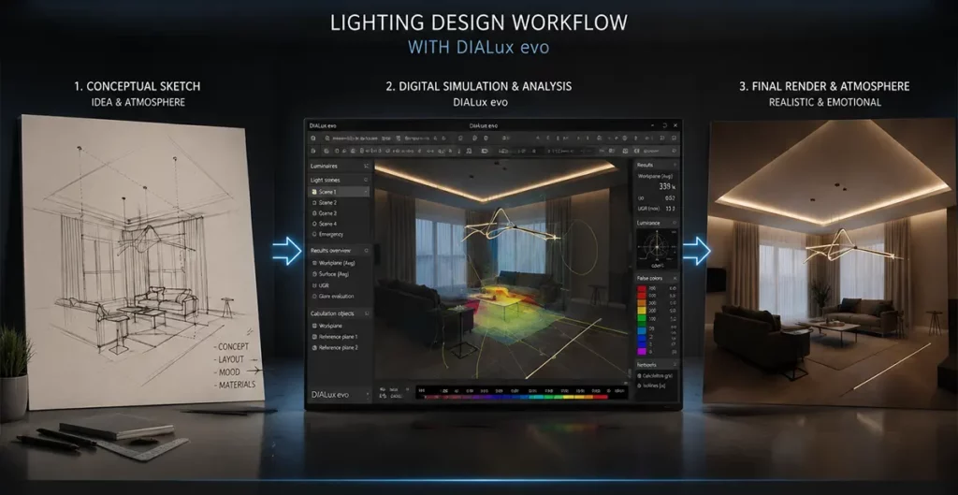
Task: Click the rightmost icon in the first toolbar row
Action: [x=674, y=138]
